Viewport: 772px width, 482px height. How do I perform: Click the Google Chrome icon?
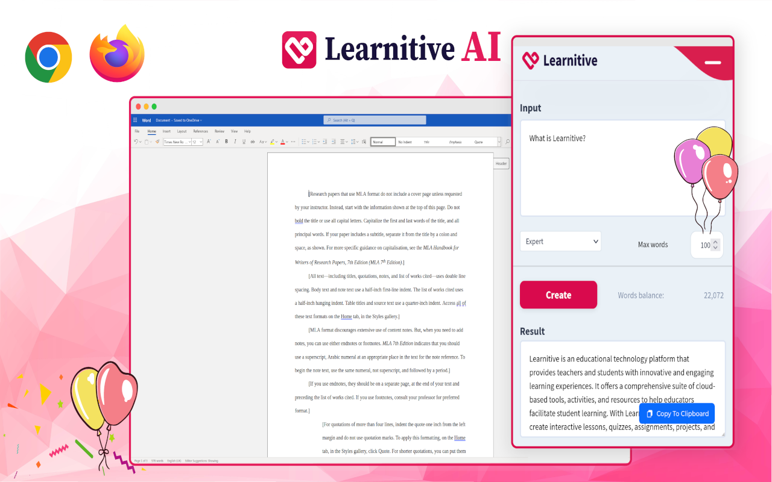point(48,57)
